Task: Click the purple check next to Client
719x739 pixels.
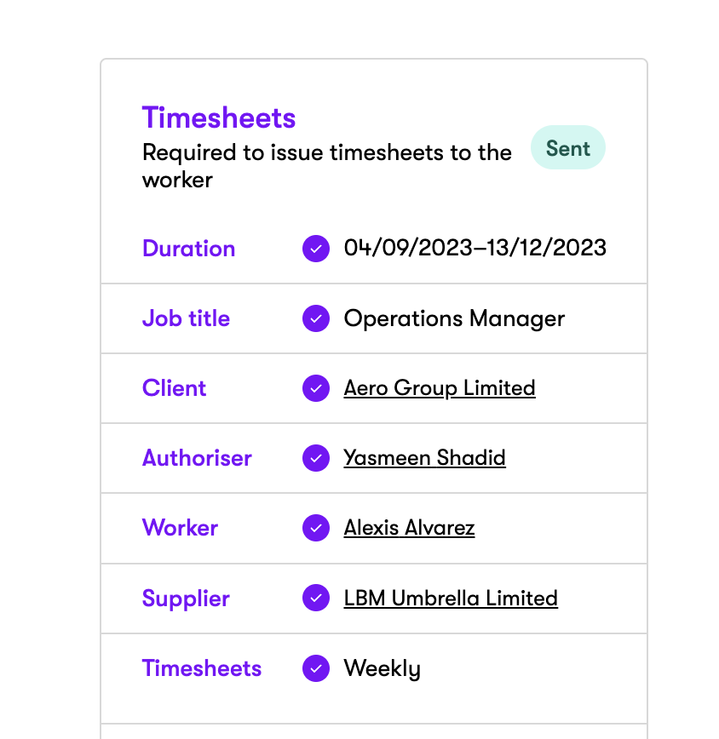Action: [316, 388]
